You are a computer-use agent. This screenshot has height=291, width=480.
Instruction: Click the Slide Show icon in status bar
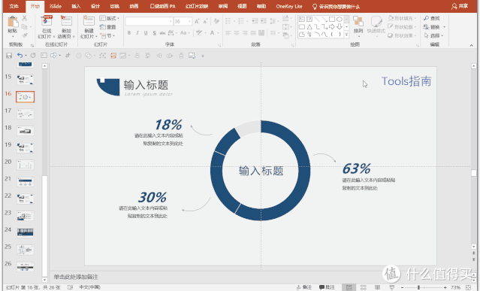pyautogui.click(x=391, y=287)
